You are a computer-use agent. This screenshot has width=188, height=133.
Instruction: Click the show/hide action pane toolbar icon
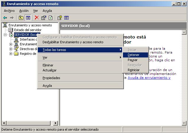pos(66,18)
